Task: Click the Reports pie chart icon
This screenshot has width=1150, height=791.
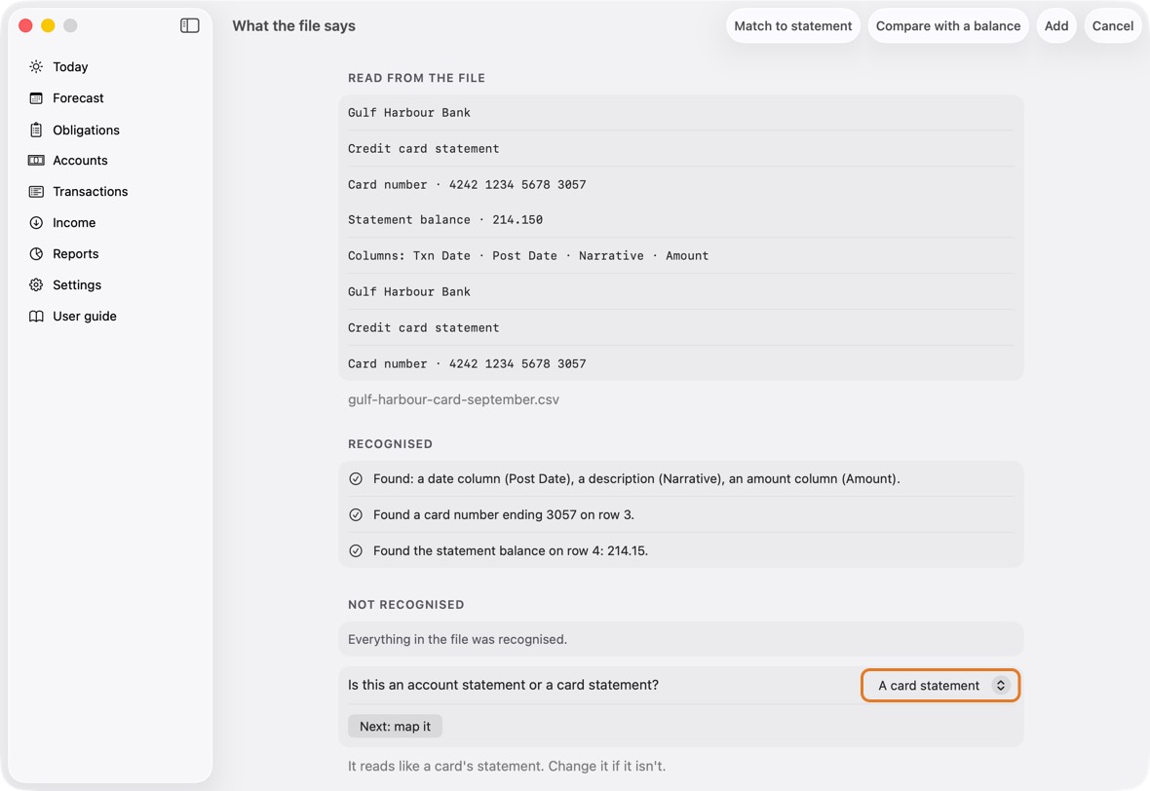Action: pyautogui.click(x=36, y=253)
